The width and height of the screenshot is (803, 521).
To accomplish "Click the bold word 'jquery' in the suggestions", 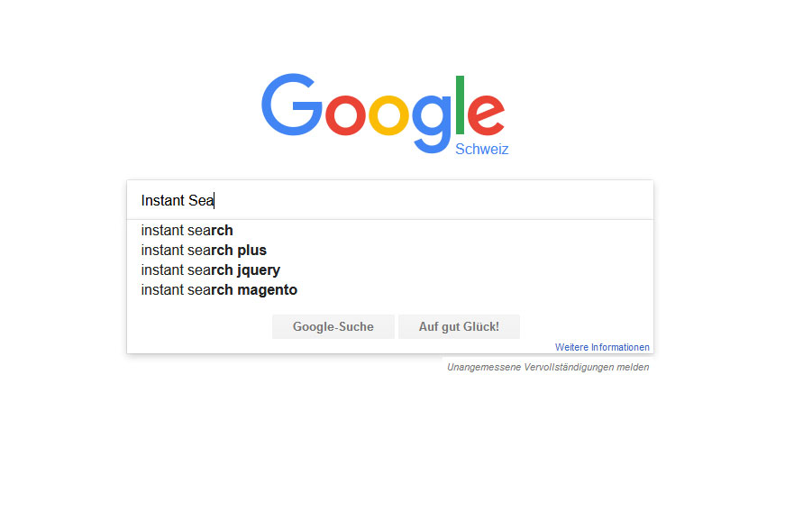I will coord(259,270).
